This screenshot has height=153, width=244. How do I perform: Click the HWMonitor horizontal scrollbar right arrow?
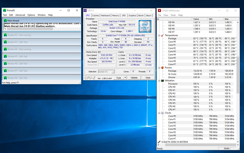[x=238, y=145]
